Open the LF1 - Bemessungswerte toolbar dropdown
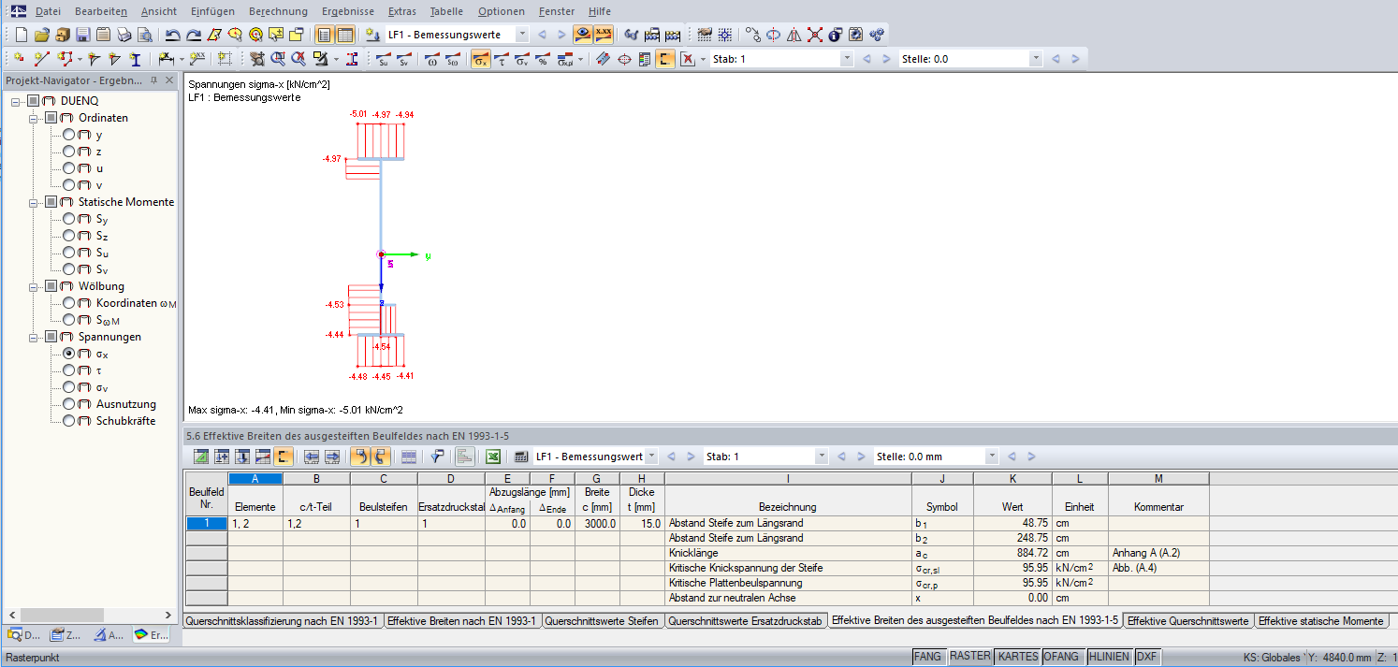This screenshot has height=667, width=1398. coord(522,35)
